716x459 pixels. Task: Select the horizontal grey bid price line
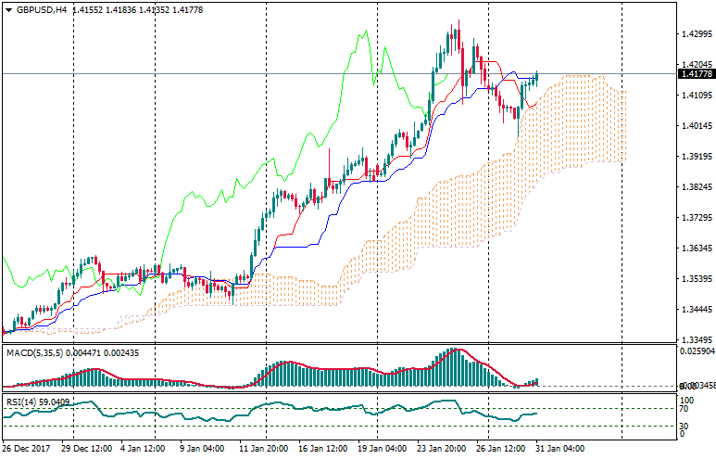(278, 73)
